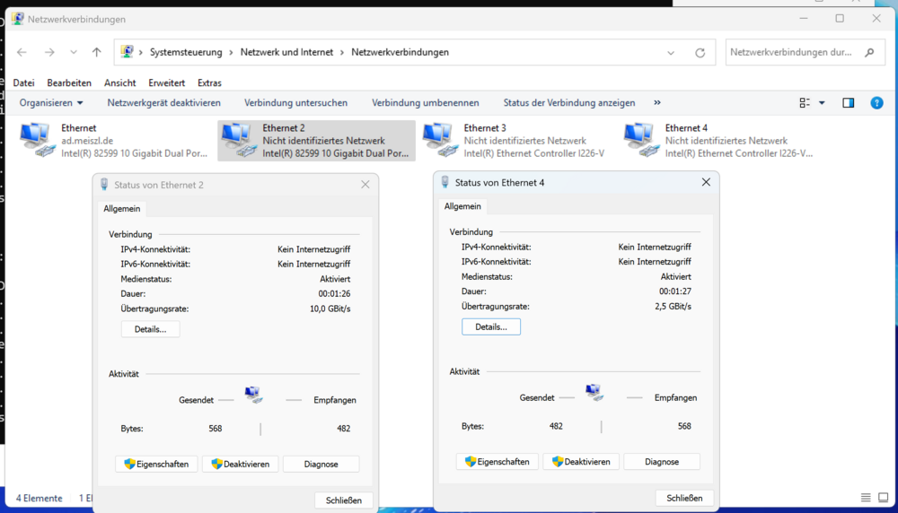Viewport: 898px width, 513px height.
Task: Click Dauer value 00:01:27
Action: [675, 291]
